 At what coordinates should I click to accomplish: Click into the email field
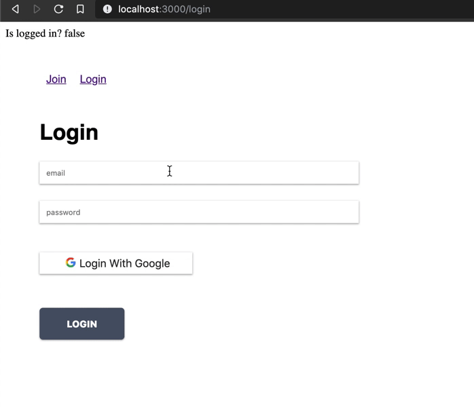point(199,173)
